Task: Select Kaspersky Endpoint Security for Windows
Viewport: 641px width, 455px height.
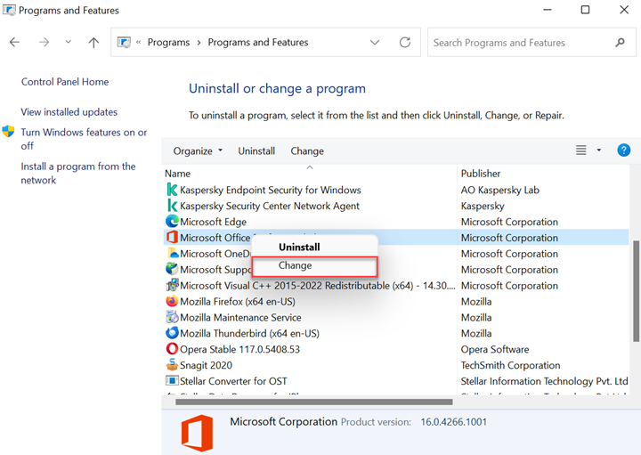Action: (x=271, y=190)
